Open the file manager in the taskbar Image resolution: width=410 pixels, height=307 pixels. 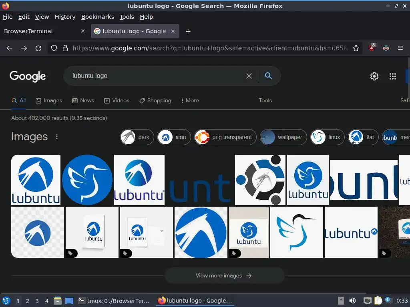[58, 301]
